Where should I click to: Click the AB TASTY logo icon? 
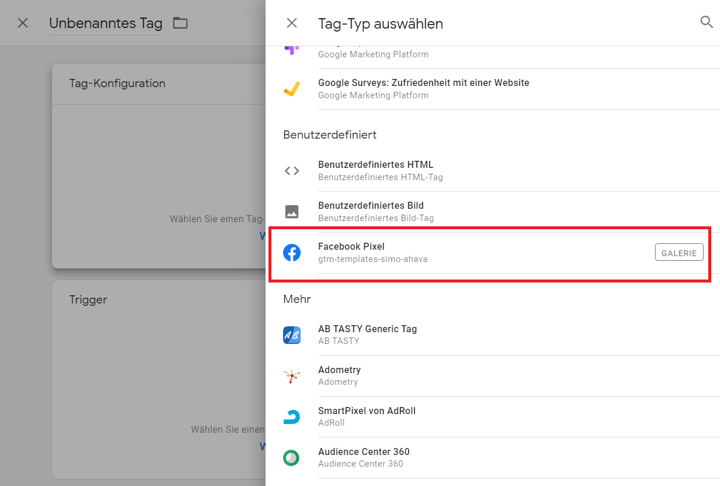292,335
